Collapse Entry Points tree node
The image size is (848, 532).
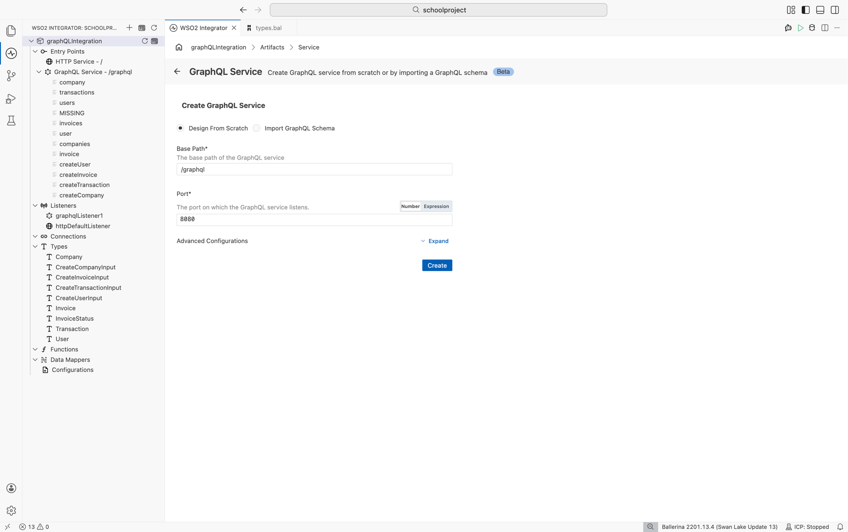tap(35, 51)
